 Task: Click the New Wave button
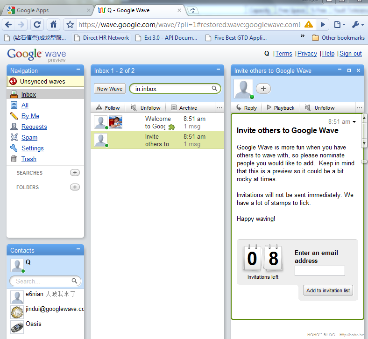[110, 89]
